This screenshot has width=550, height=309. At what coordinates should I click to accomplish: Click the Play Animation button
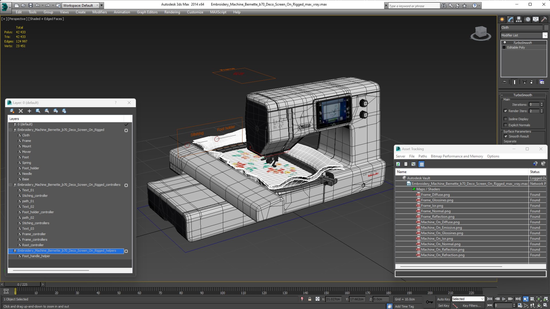click(504, 299)
